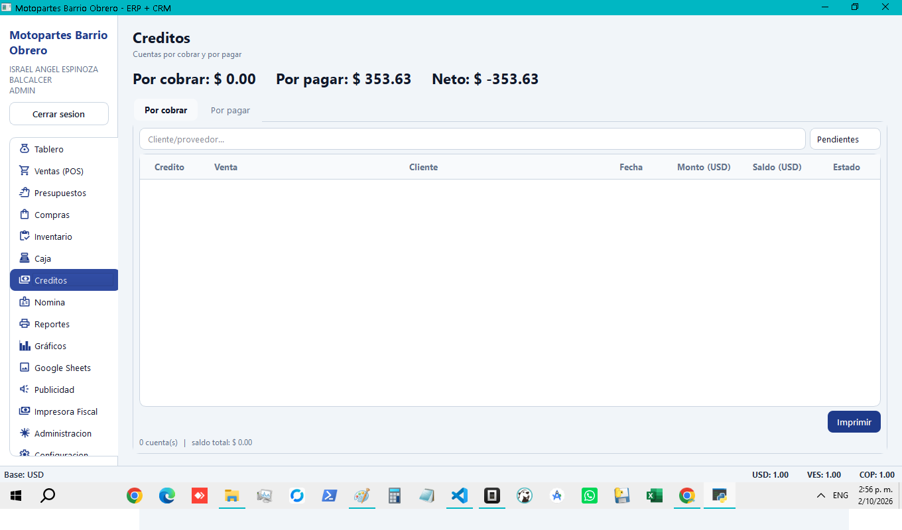902x530 pixels.
Task: Expand the Pendientes status filter dropdown
Action: [x=845, y=139]
